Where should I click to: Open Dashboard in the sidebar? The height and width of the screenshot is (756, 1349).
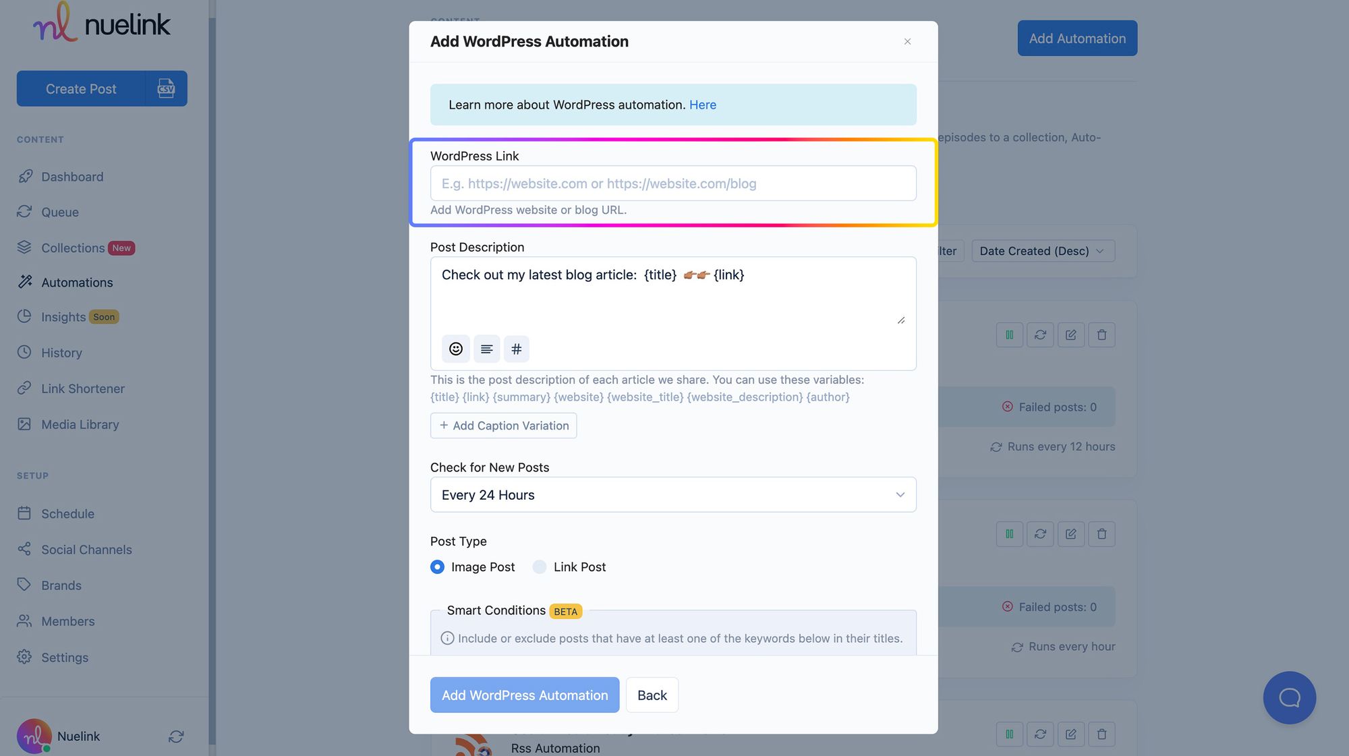pos(72,177)
